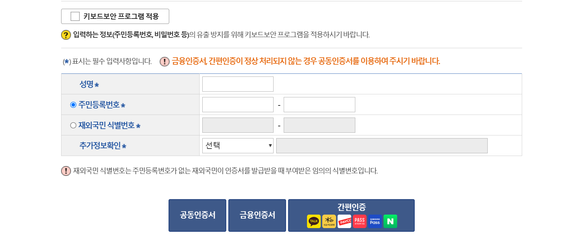563x252 pixels.
Task: Authenticate using Samsung Pass
Action: [x=375, y=221]
